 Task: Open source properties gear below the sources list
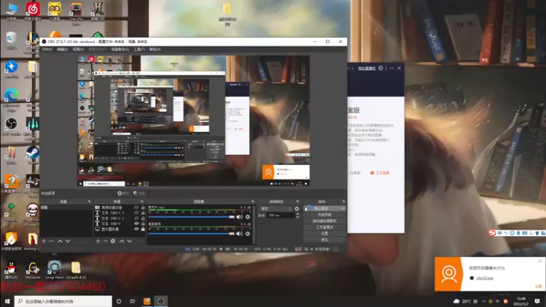[x=113, y=241]
